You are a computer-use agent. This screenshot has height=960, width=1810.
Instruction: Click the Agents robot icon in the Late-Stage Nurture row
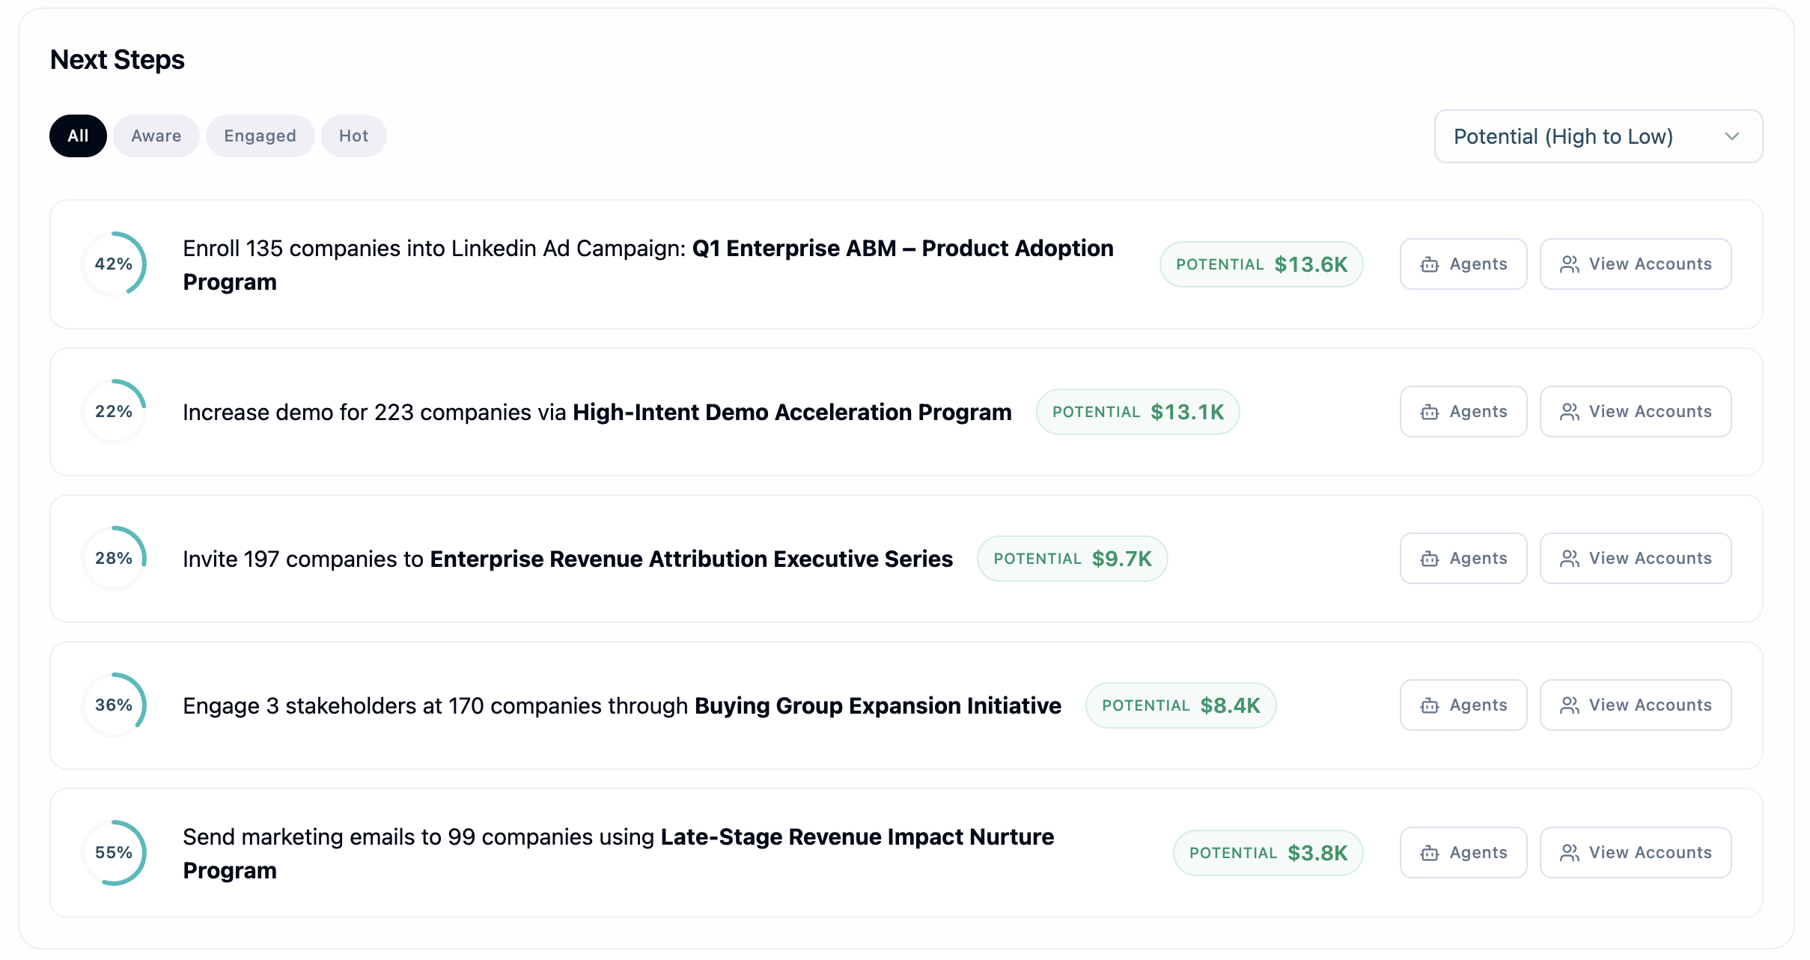pos(1430,853)
